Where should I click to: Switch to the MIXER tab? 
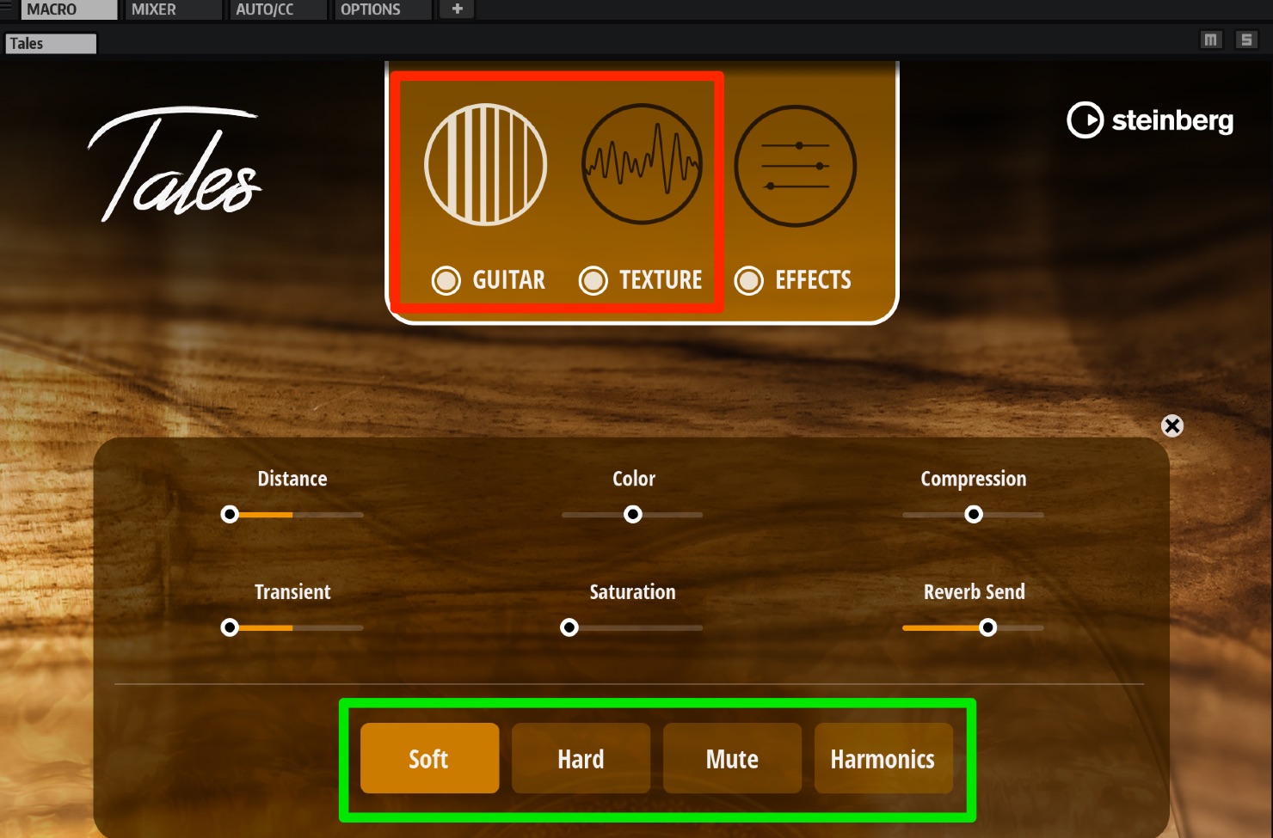pos(175,9)
